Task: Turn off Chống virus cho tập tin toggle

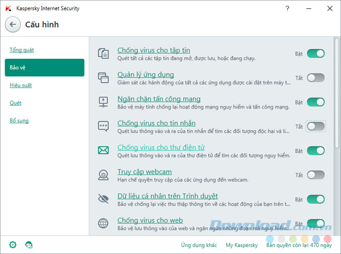Action: 316,54
